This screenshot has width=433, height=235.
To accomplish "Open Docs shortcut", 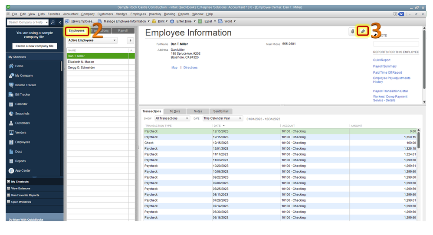I will click(x=15, y=152).
